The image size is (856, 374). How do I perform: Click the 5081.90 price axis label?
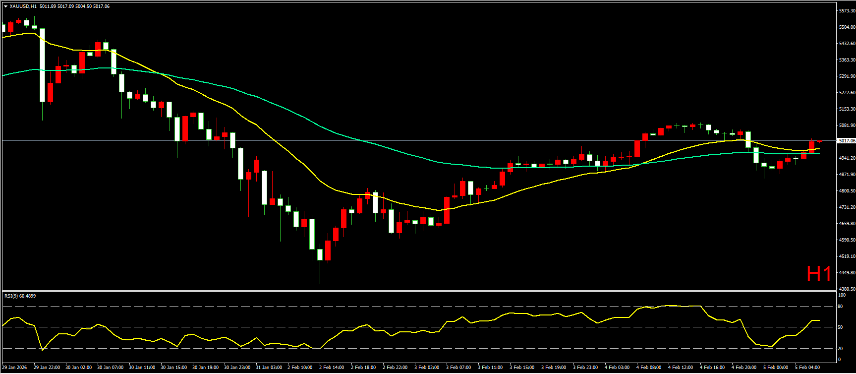click(x=847, y=125)
